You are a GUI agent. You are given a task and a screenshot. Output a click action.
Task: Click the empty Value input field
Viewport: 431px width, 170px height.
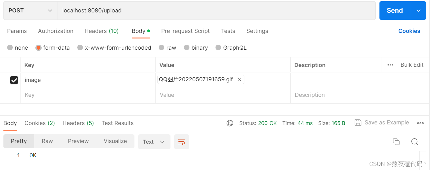tap(223, 95)
